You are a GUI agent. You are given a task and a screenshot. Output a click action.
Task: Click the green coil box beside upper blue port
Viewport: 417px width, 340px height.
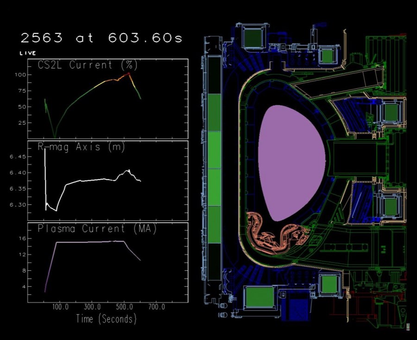point(391,113)
